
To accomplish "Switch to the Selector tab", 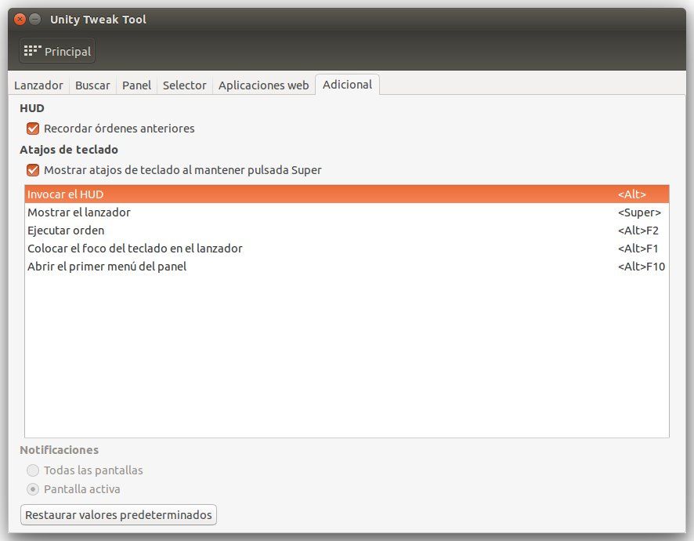I will click(x=184, y=85).
